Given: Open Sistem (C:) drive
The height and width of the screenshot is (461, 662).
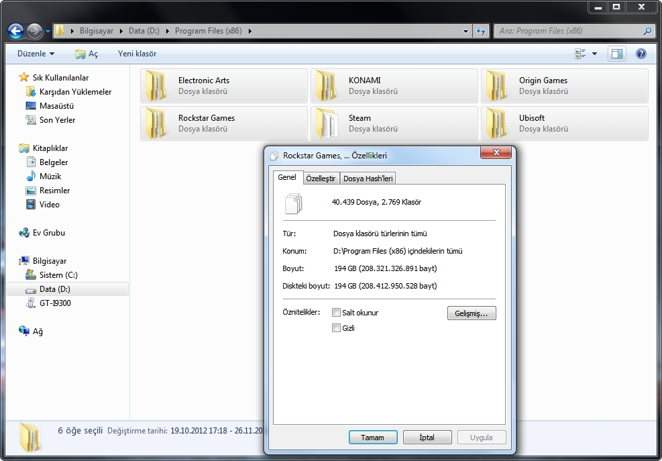Looking at the screenshot, I should coord(58,275).
